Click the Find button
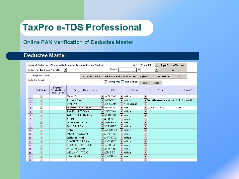This screenshot has width=239, height=179. point(173,70)
